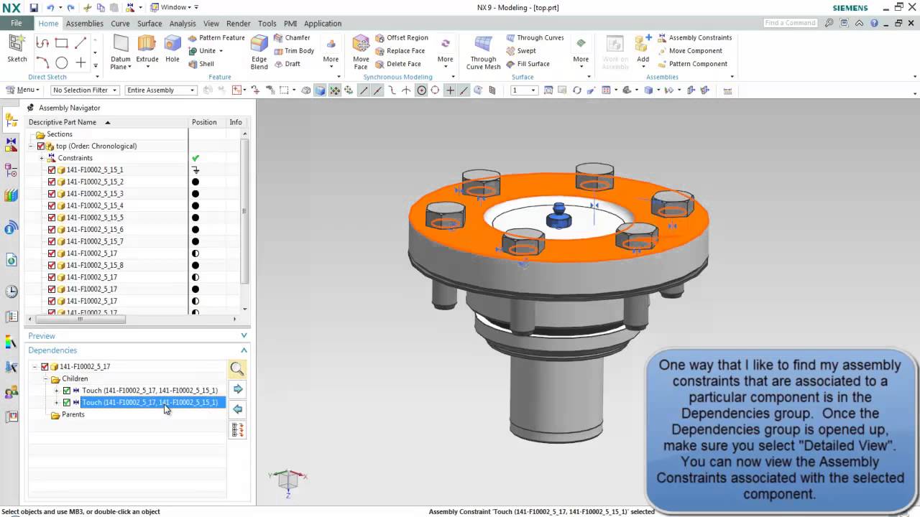The width and height of the screenshot is (920, 517).
Task: Expand the Constraints tree node
Action: [x=42, y=158]
